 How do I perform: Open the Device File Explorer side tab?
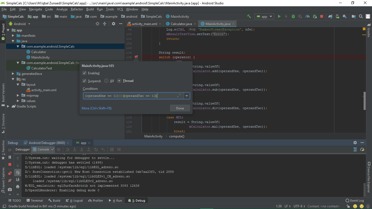369,177
